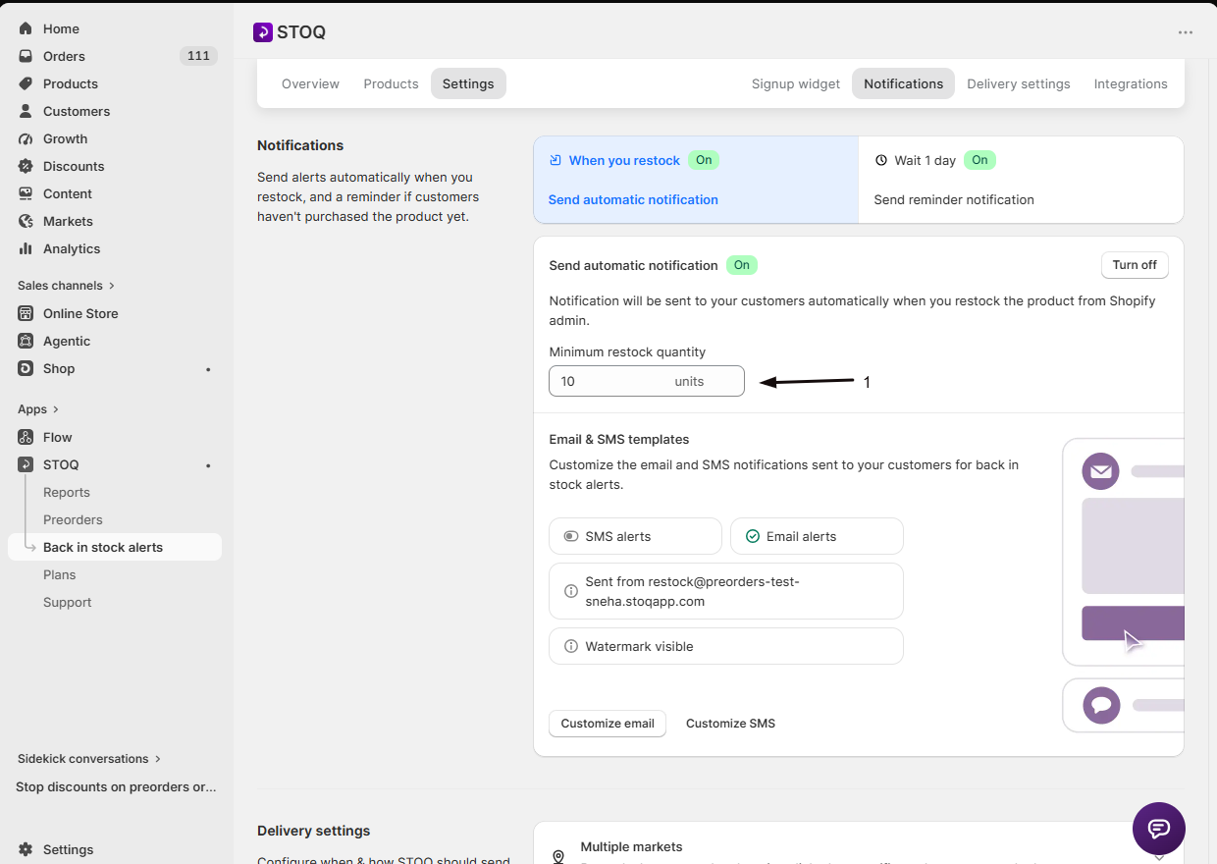The image size is (1217, 864).
Task: Click the On badge beside Wait 1 day
Action: [x=979, y=160]
